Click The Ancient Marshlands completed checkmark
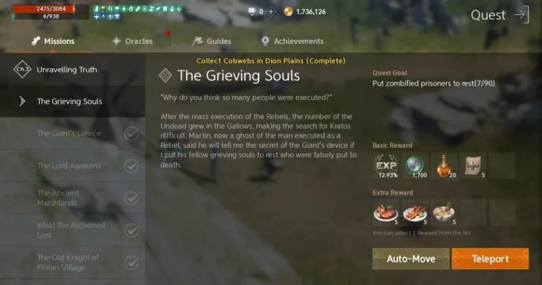This screenshot has width=542, height=285. pos(132,198)
